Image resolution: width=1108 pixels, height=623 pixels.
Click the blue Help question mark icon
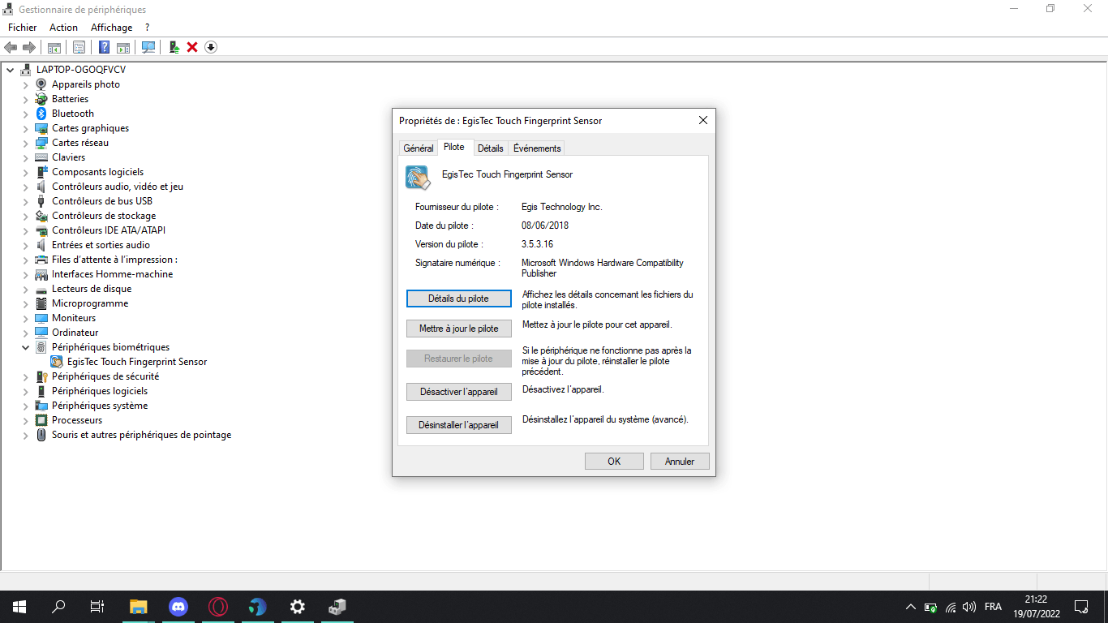click(105, 47)
